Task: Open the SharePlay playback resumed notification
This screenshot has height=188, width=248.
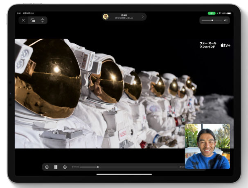Action: click(124, 17)
